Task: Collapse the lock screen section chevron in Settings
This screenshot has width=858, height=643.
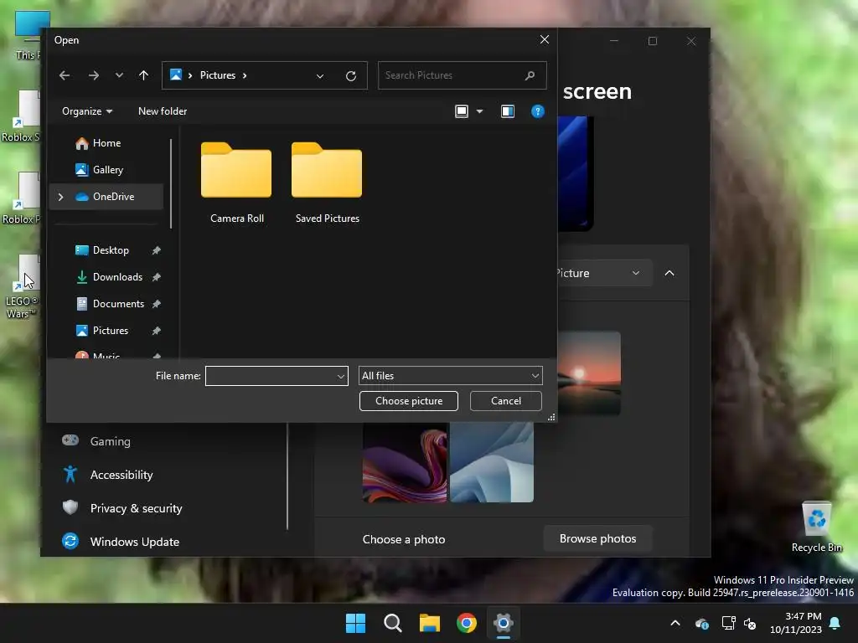Action: coord(669,273)
